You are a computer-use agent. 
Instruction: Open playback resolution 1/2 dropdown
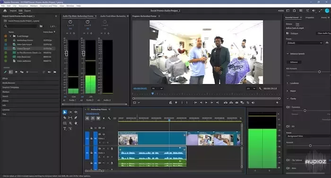tap(251, 89)
